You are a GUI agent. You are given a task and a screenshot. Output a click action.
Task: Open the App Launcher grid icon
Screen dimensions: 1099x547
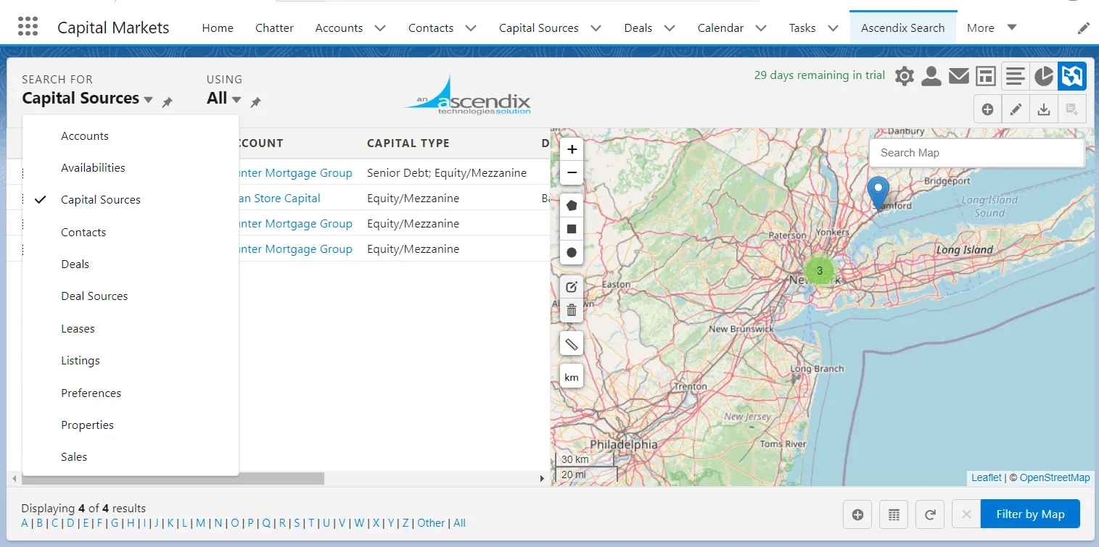click(x=28, y=26)
